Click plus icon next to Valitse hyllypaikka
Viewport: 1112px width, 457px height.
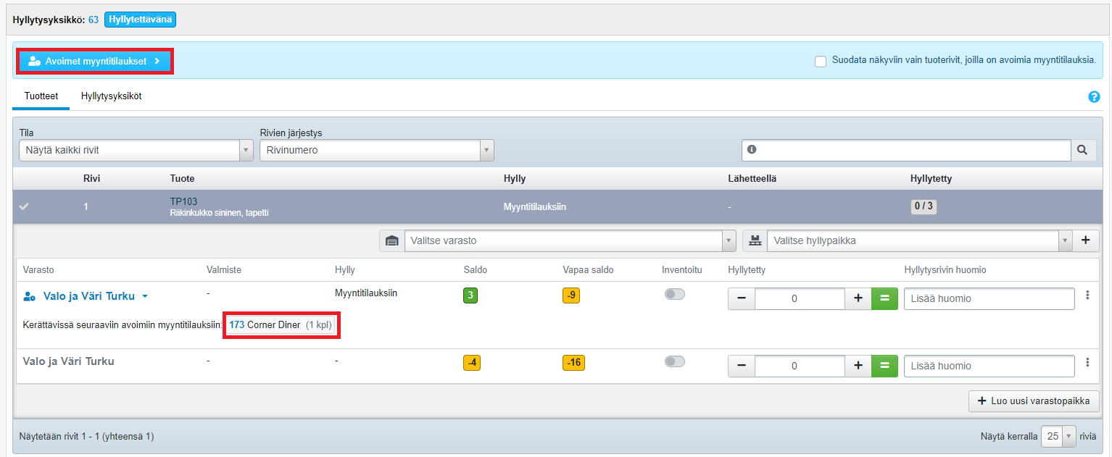tap(1085, 240)
